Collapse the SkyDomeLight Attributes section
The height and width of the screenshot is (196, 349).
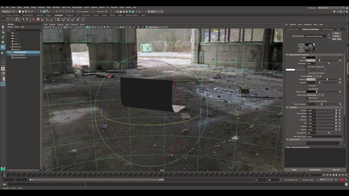287,55
